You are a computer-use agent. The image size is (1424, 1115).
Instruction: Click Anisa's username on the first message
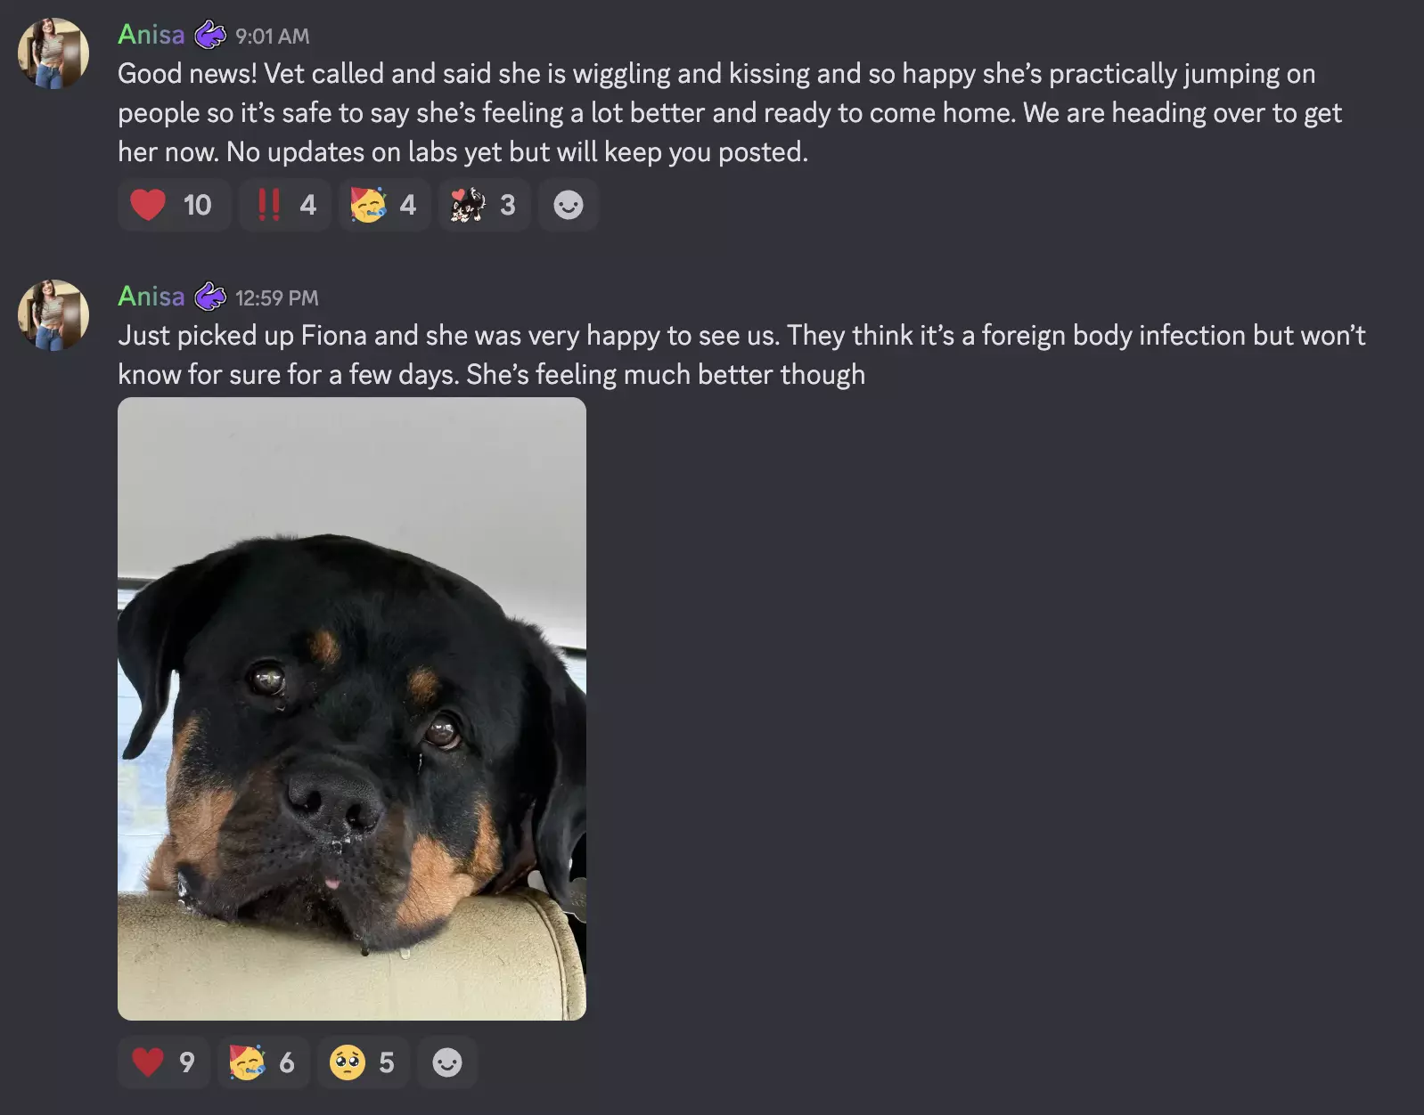click(151, 35)
